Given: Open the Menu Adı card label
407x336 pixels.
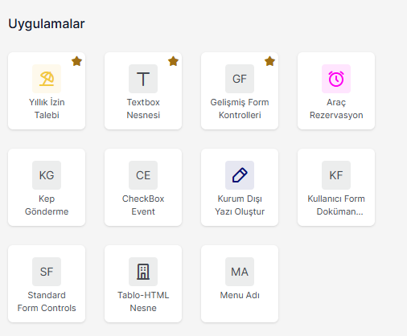Looking at the screenshot, I should click(240, 295).
